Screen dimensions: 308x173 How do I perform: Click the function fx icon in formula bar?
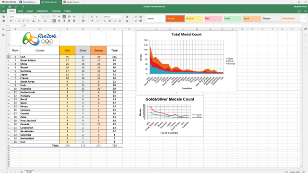click(x=24, y=26)
